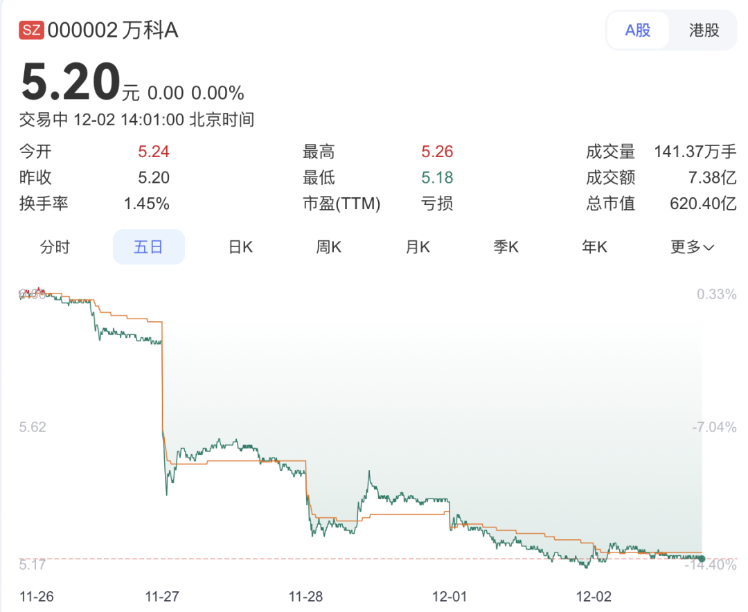Select the 周K weekly chart view
This screenshot has height=612, width=748.
coord(328,247)
